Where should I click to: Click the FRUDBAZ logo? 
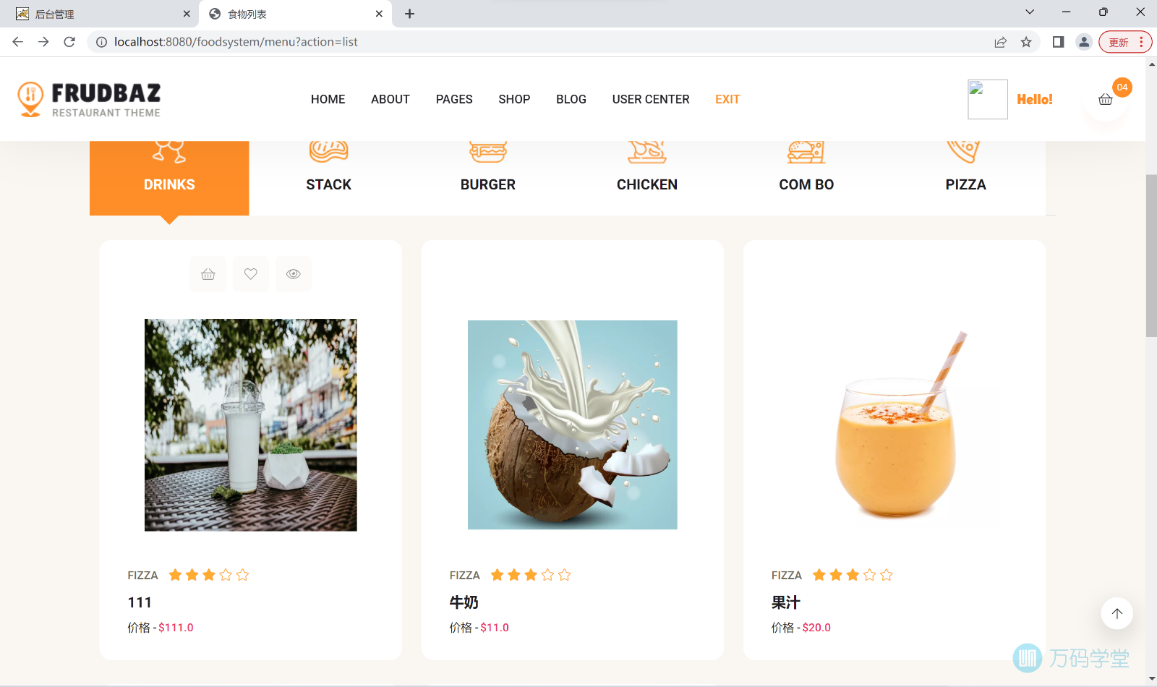[x=89, y=99]
